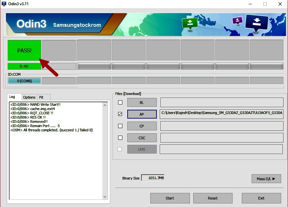The image size is (288, 207).
Task: Close the Odin3 window
Action: tap(280, 4)
